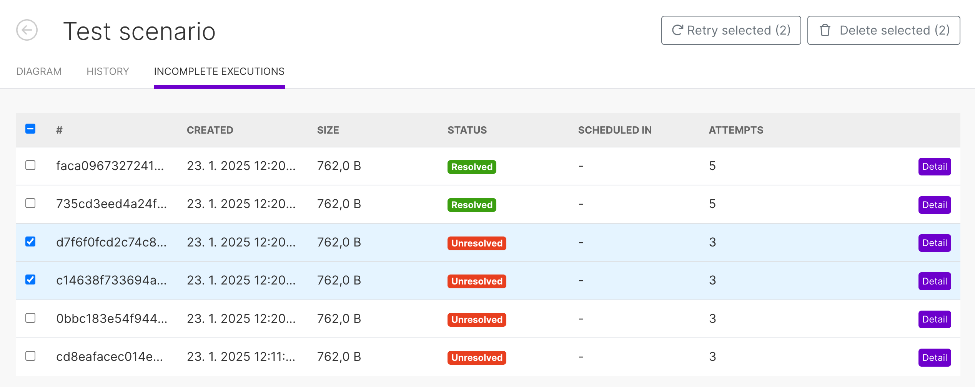This screenshot has height=387, width=975.
Task: Click the SCHEDULED IN column header
Action: click(615, 130)
